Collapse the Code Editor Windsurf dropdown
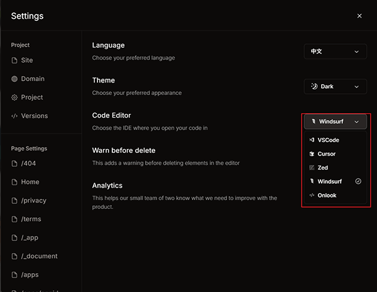 pyautogui.click(x=335, y=121)
